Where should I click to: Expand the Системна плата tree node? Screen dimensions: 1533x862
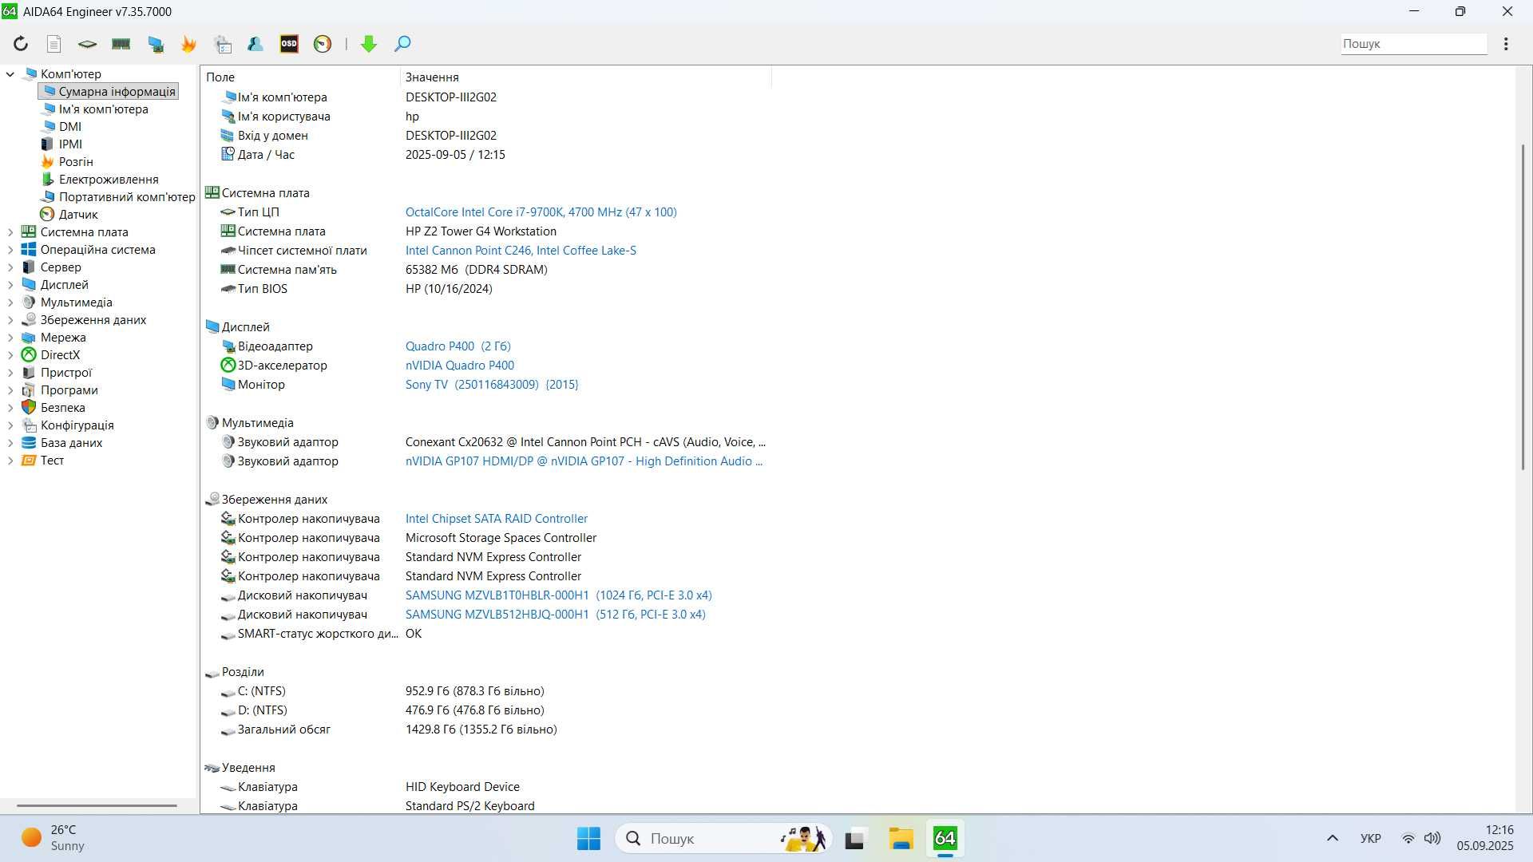(x=10, y=232)
